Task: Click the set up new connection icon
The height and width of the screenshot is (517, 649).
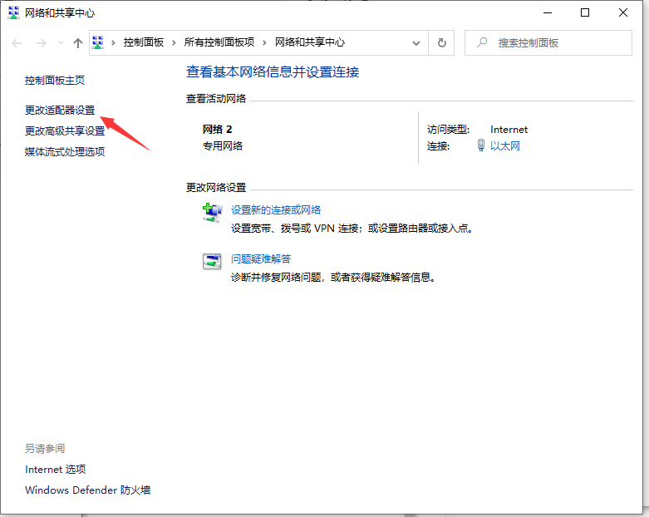Action: (x=213, y=212)
